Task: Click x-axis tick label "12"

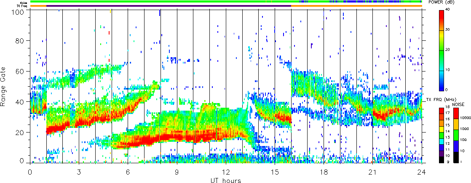Action: [x=226, y=172]
